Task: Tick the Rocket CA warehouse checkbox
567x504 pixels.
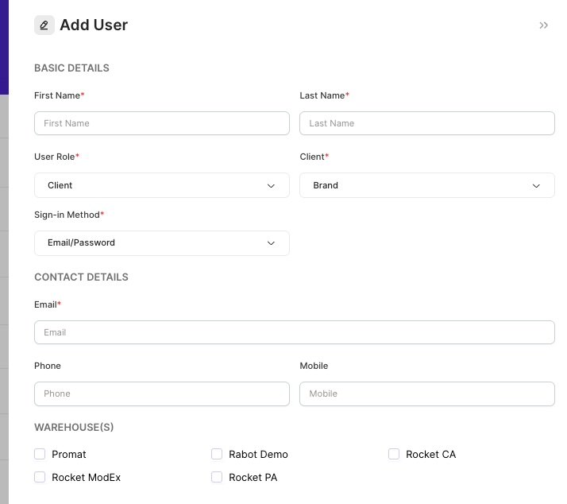Action: pos(394,454)
